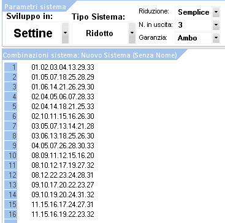Click the Ridotto system type field
The image size is (225, 223).
coord(100,33)
